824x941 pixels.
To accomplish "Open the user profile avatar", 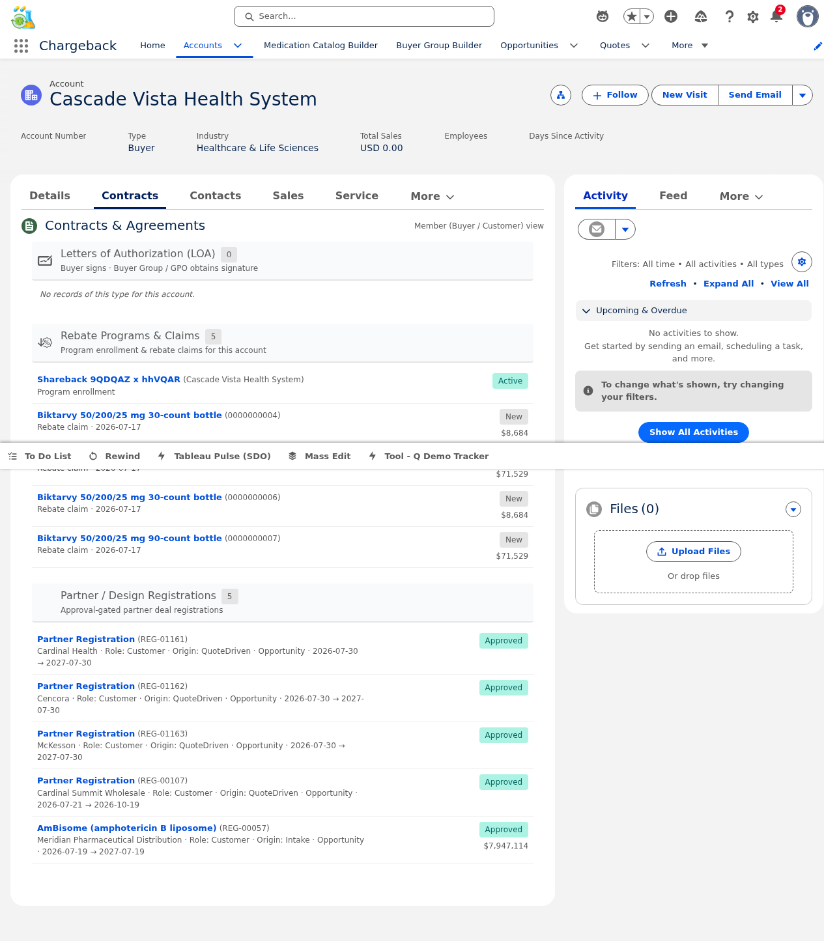I will coord(808,16).
